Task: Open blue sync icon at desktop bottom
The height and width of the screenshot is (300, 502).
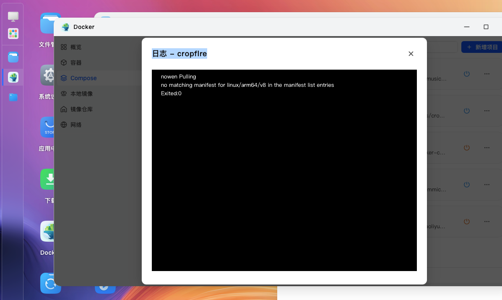Action: tap(51, 283)
